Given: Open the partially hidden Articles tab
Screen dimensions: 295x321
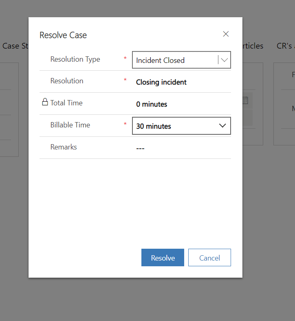Looking at the screenshot, I should pos(253,46).
